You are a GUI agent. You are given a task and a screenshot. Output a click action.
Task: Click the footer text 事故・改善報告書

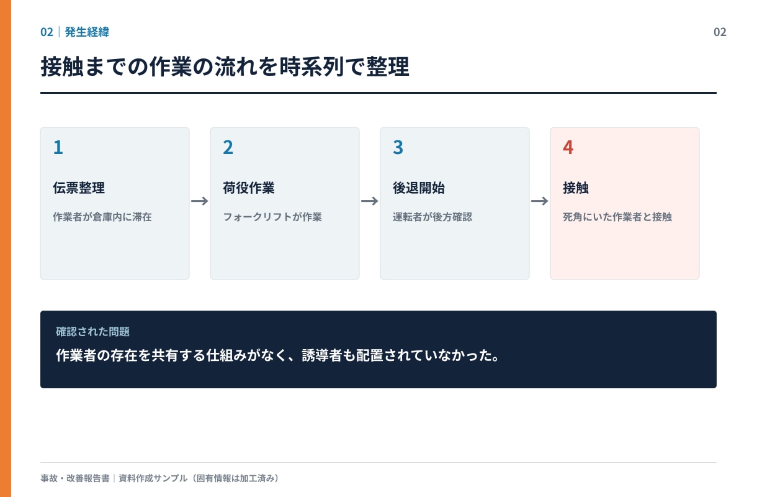point(75,478)
